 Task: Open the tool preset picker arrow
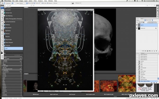(4, 3)
